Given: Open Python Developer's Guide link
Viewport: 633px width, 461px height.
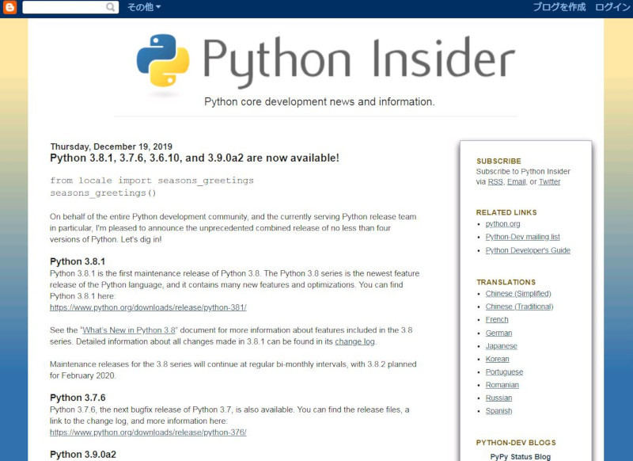Looking at the screenshot, I should tap(528, 250).
